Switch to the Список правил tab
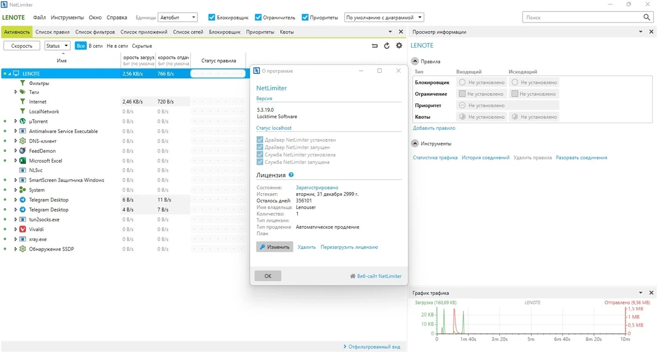The height and width of the screenshot is (353, 658). 53,32
